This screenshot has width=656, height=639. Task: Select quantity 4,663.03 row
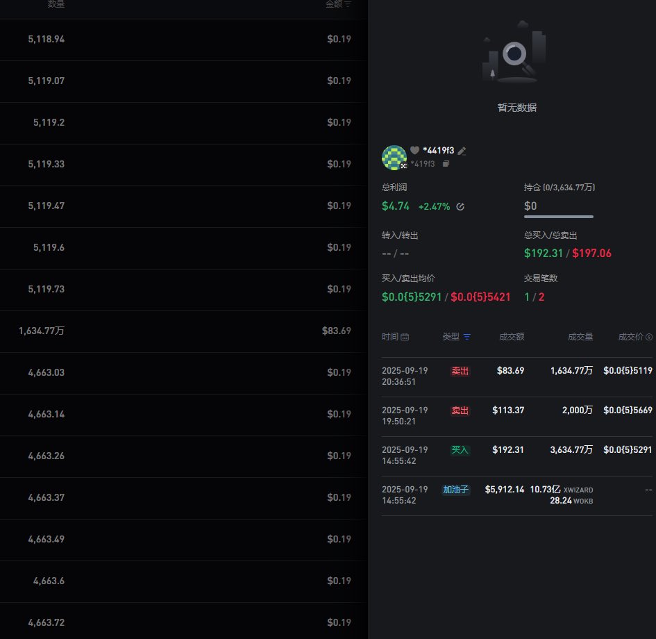(x=47, y=372)
